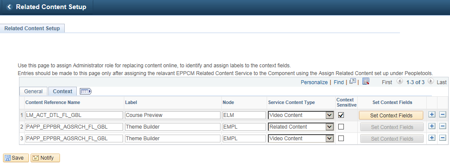Click Service Content Type column header

coord(291,102)
